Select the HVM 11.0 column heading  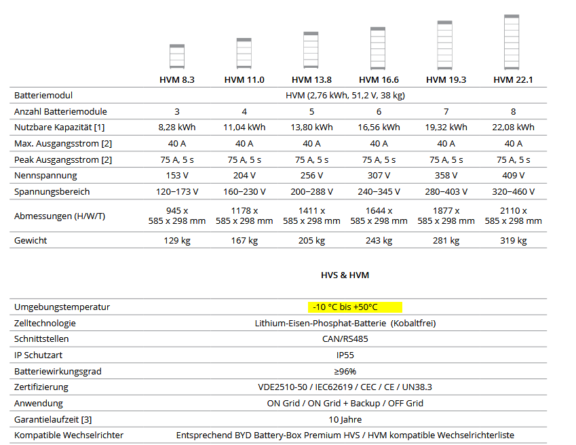click(x=244, y=79)
